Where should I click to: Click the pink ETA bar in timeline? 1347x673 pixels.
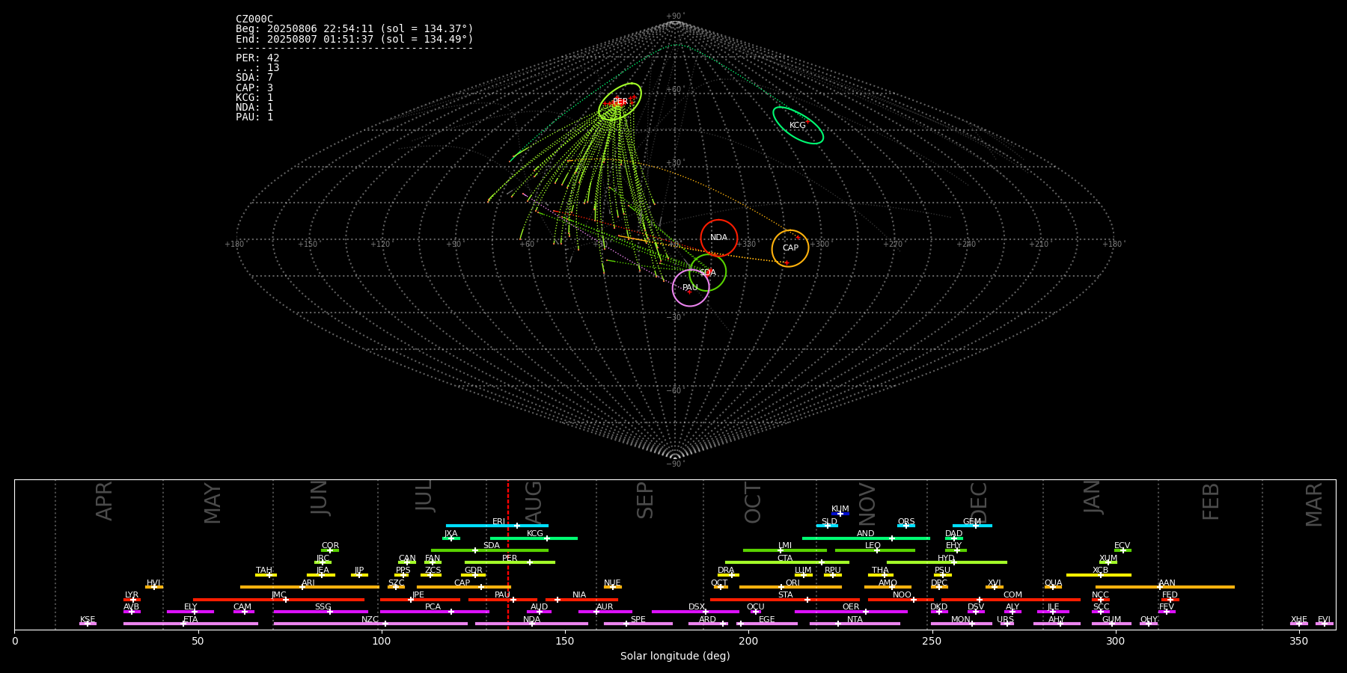point(191,624)
